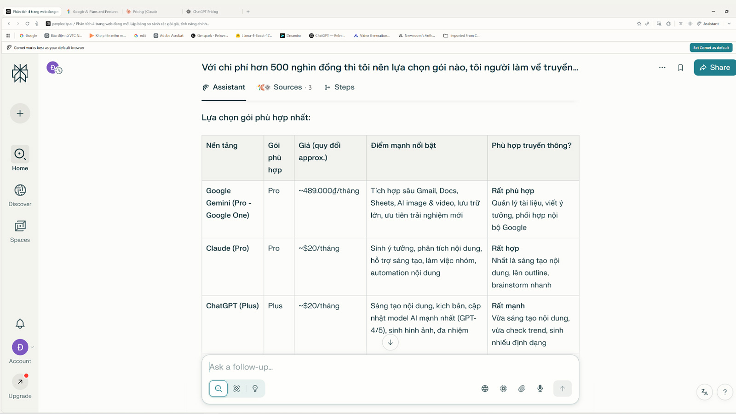Switch to Research mode toggle
Screen dimensions: 736x414
[x=236, y=389]
